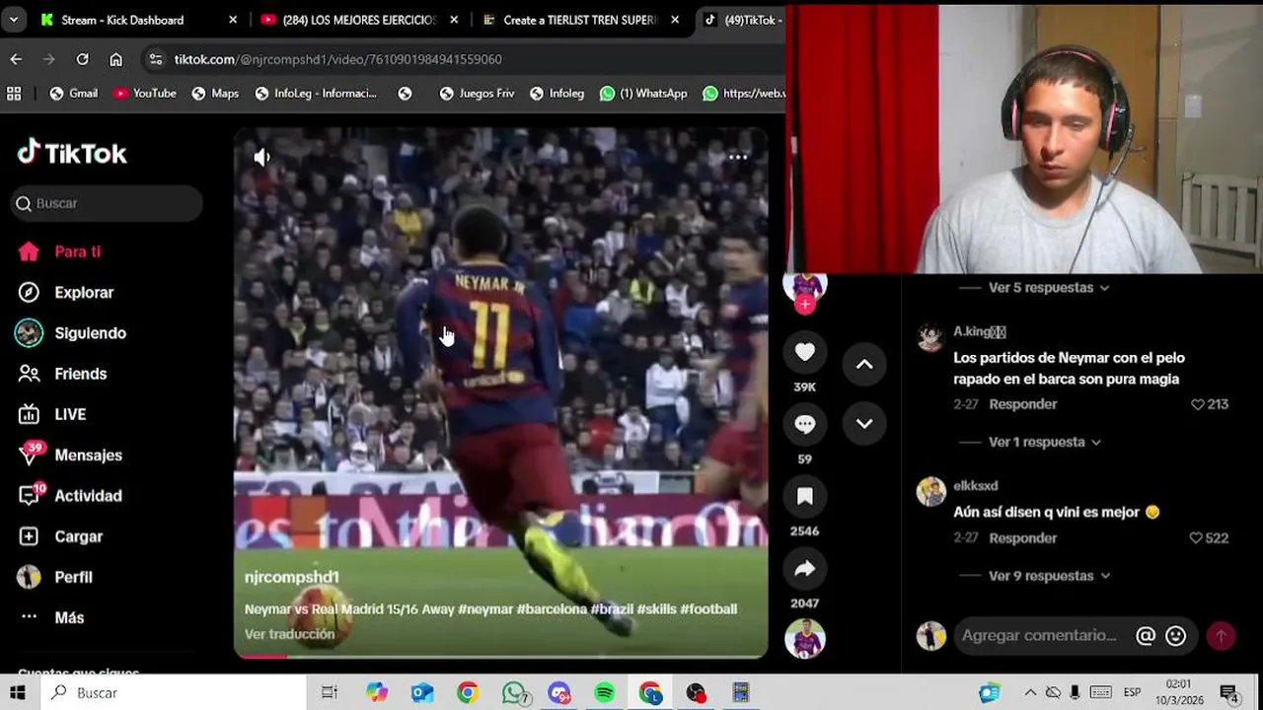Share the video showing 2047 shares

pyautogui.click(x=805, y=568)
